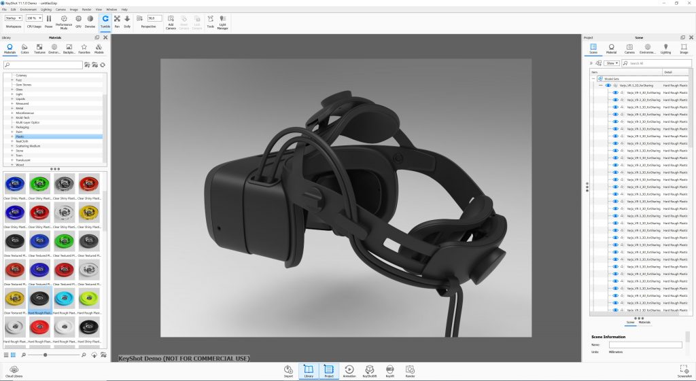The width and height of the screenshot is (696, 381).
Task: Switch to the Textures library tab
Action: (39, 48)
